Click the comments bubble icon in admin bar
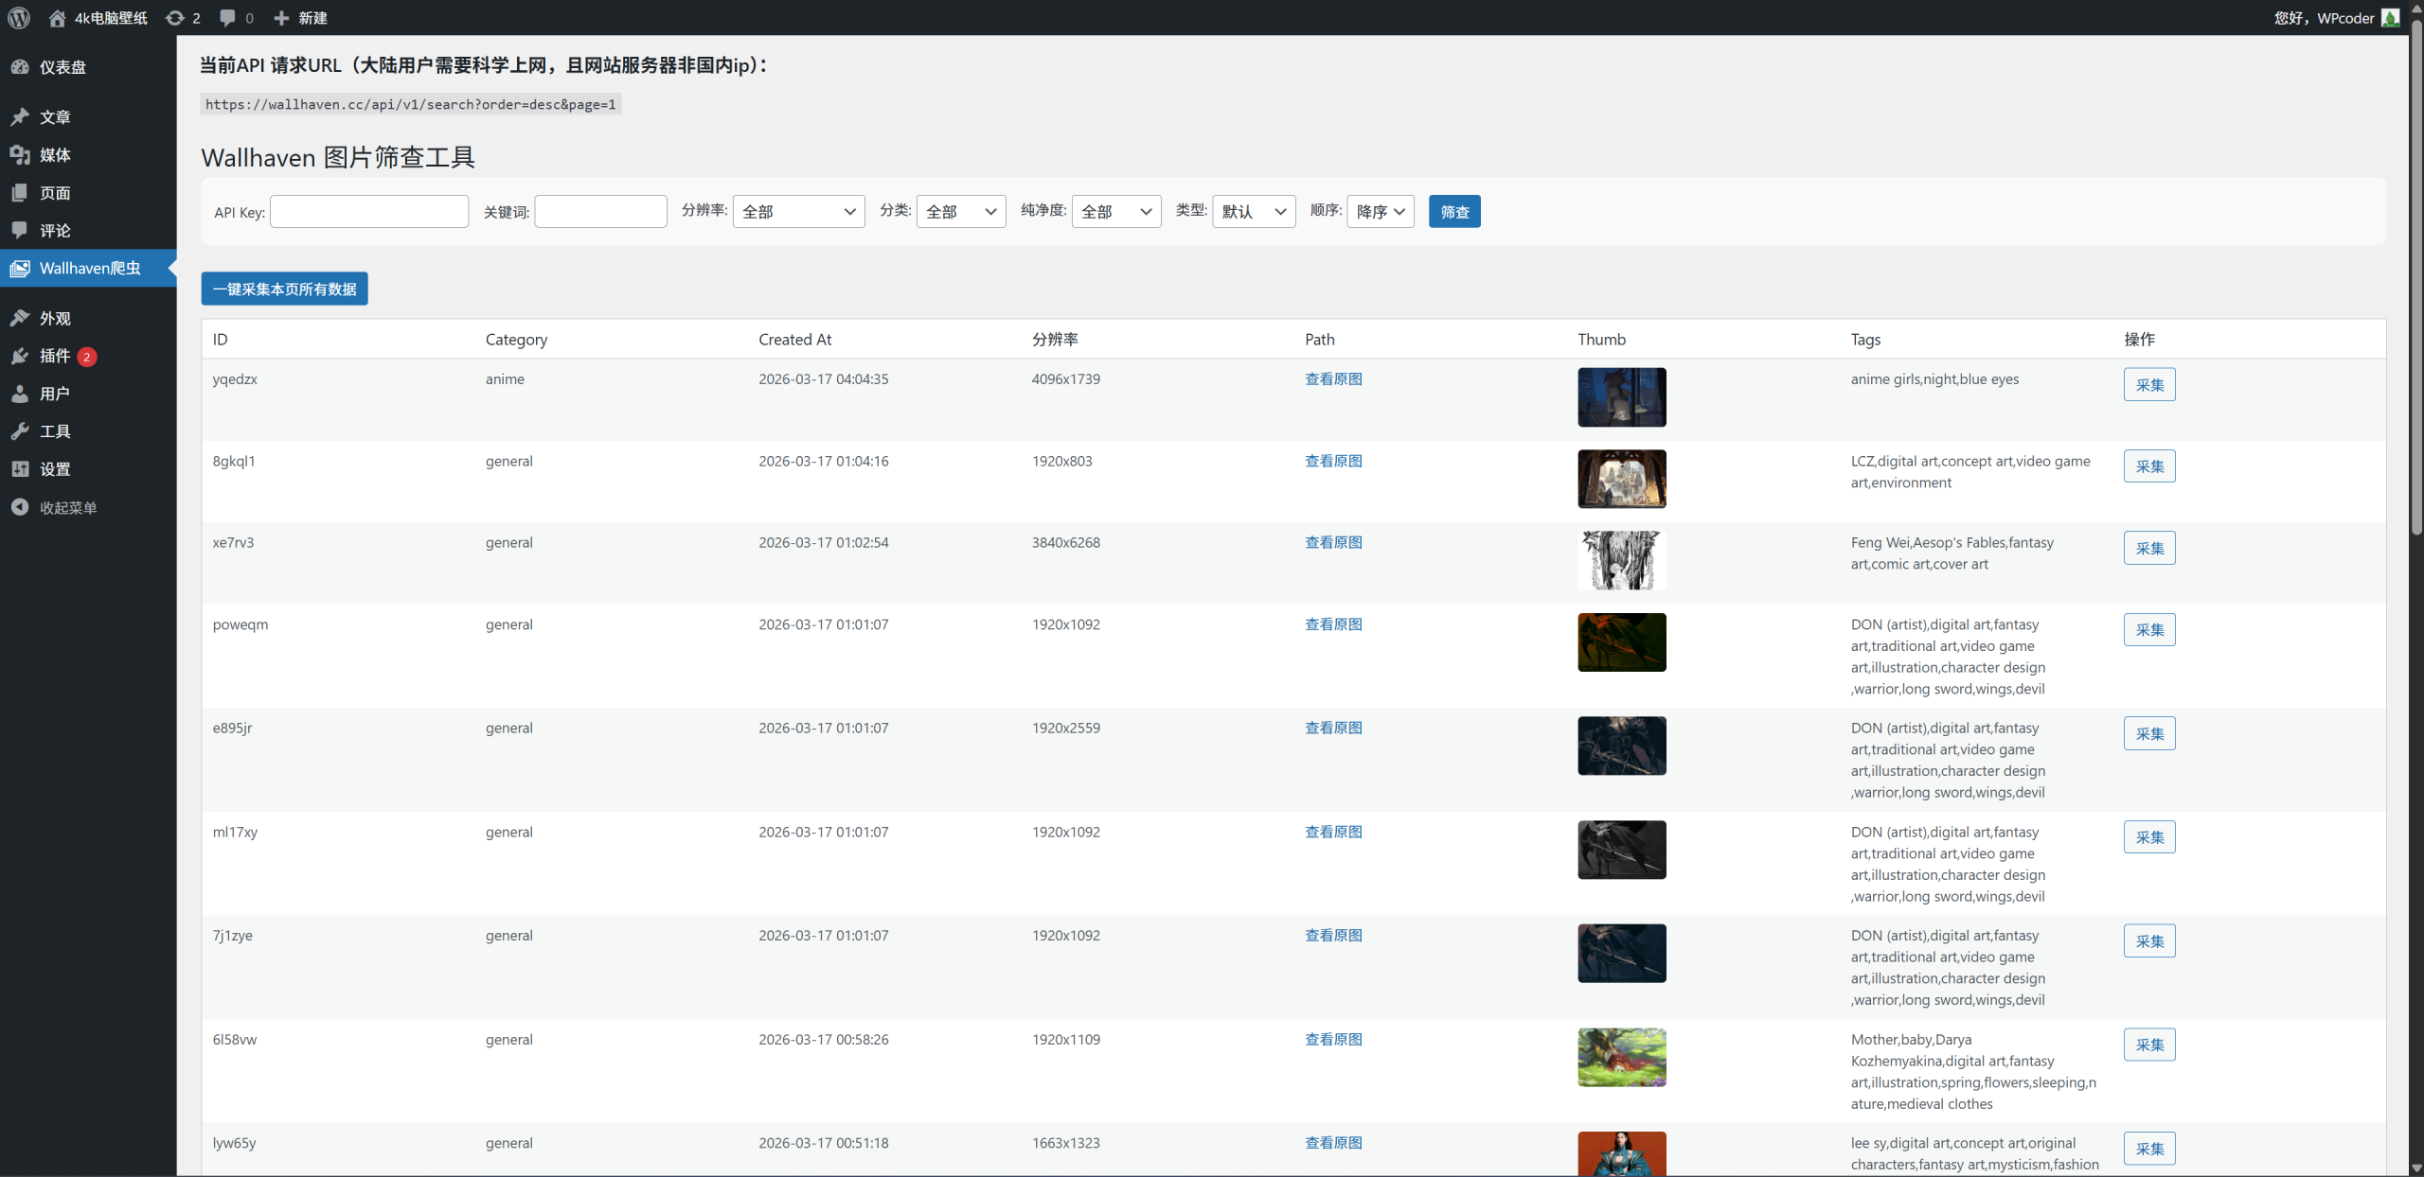The image size is (2424, 1177). pyautogui.click(x=227, y=18)
